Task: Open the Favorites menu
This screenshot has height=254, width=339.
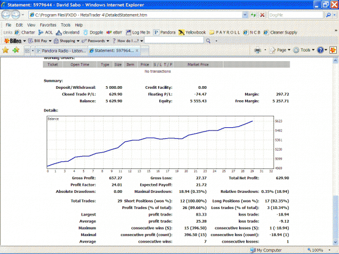Action: click(x=48, y=25)
